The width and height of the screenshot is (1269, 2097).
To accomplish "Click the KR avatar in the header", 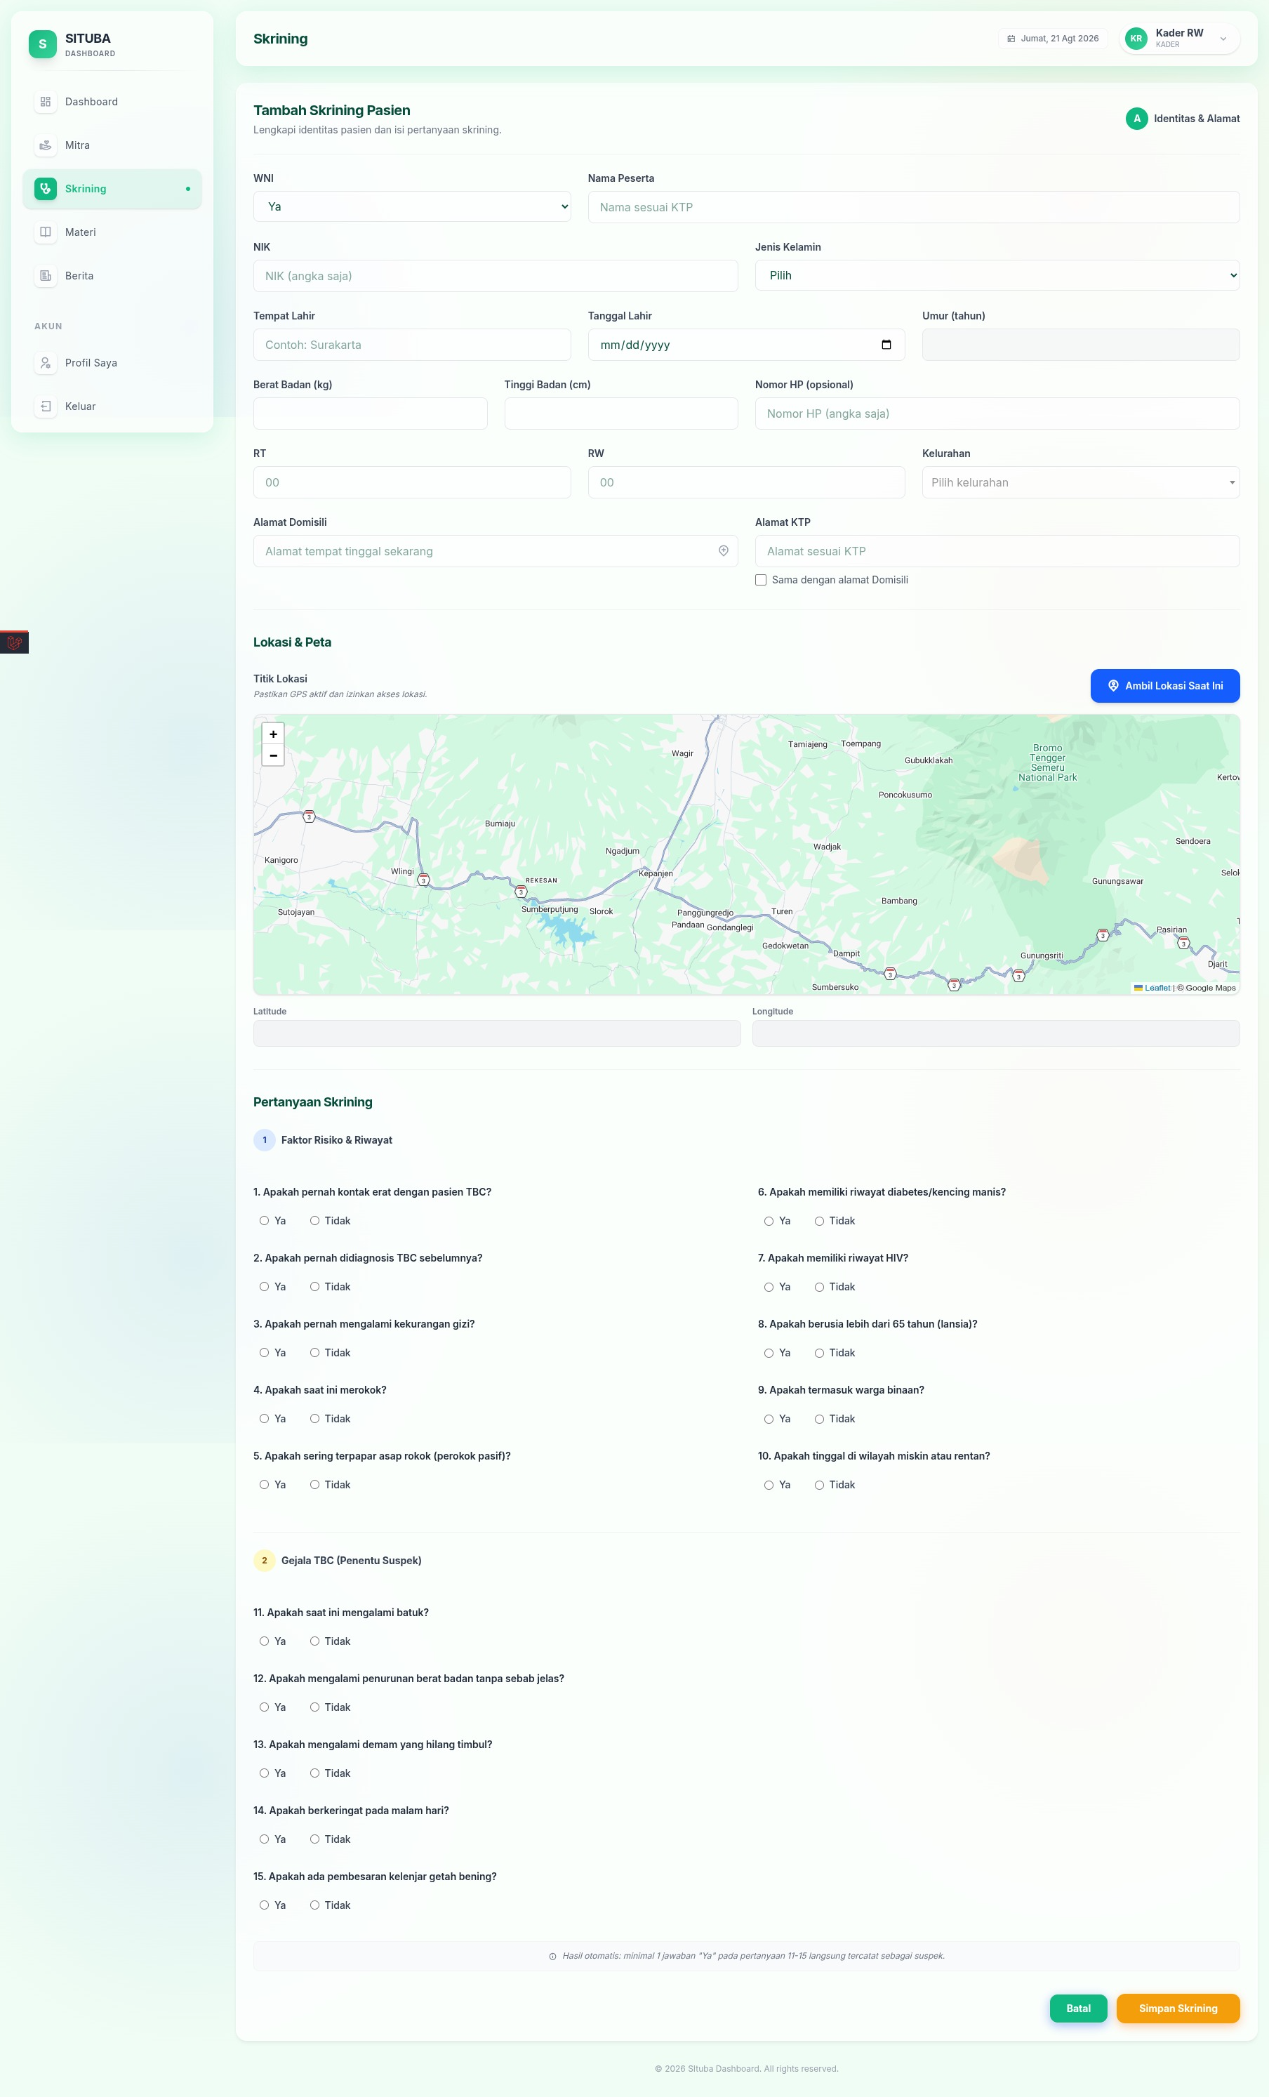I will 1136,39.
